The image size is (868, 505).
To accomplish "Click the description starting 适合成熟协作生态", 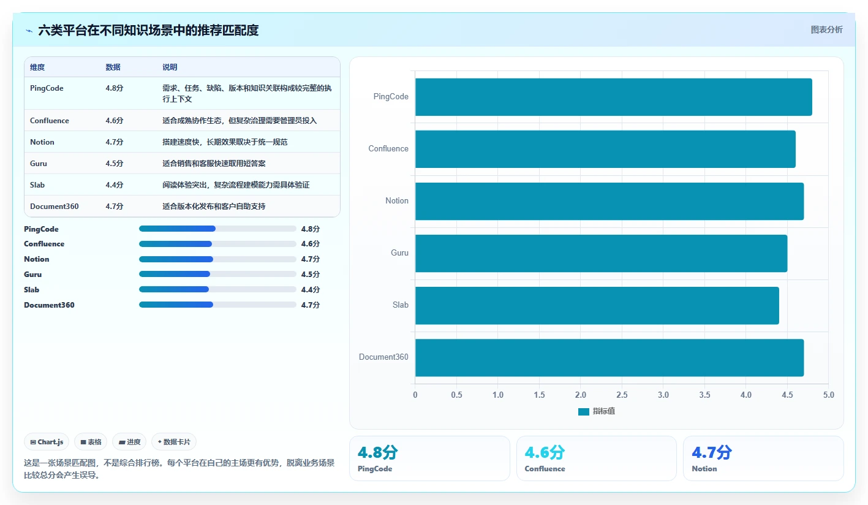I will coord(240,121).
